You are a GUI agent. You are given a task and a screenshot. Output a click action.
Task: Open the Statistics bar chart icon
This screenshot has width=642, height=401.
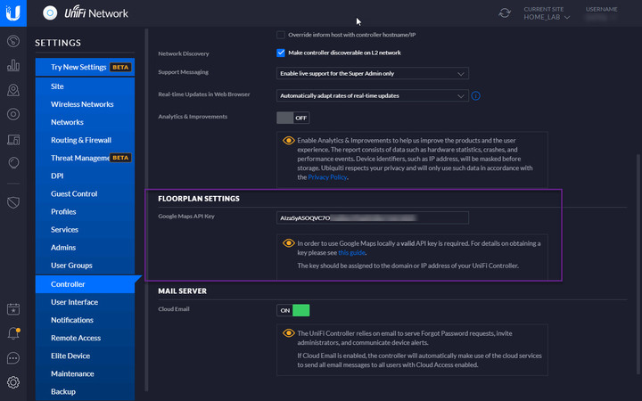pyautogui.click(x=13, y=65)
